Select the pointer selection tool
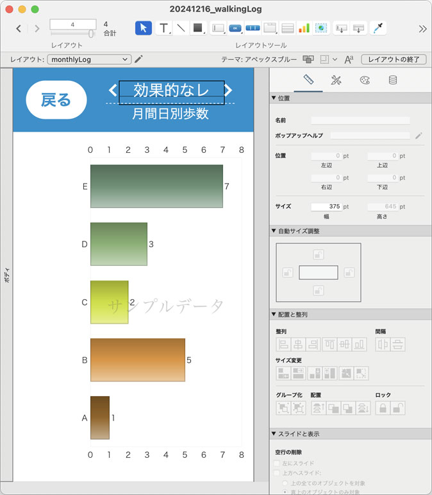This screenshot has width=432, height=495. (144, 28)
